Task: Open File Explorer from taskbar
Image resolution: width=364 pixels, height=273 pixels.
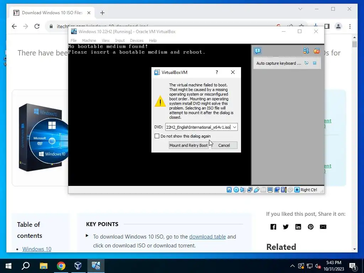Action: (x=43, y=266)
